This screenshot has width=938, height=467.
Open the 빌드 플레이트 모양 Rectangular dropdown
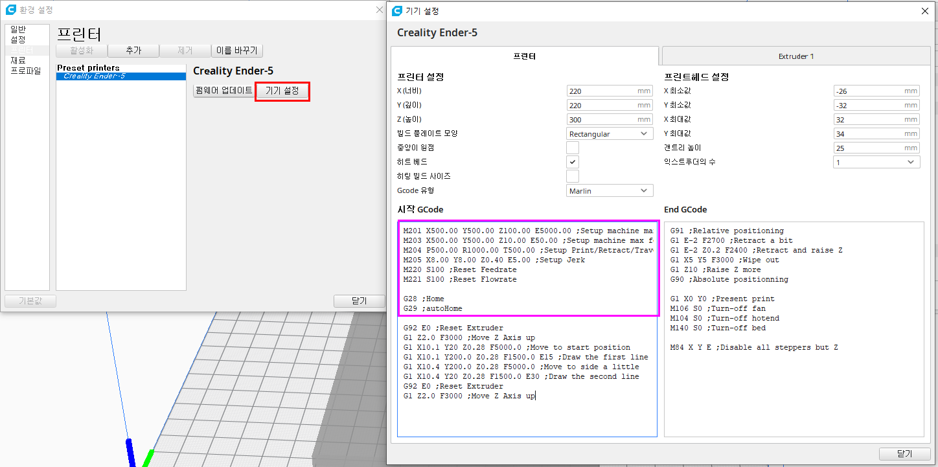(x=610, y=133)
